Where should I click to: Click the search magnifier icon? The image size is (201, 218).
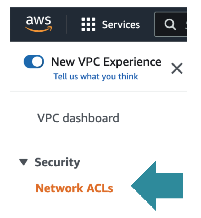pyautogui.click(x=170, y=24)
